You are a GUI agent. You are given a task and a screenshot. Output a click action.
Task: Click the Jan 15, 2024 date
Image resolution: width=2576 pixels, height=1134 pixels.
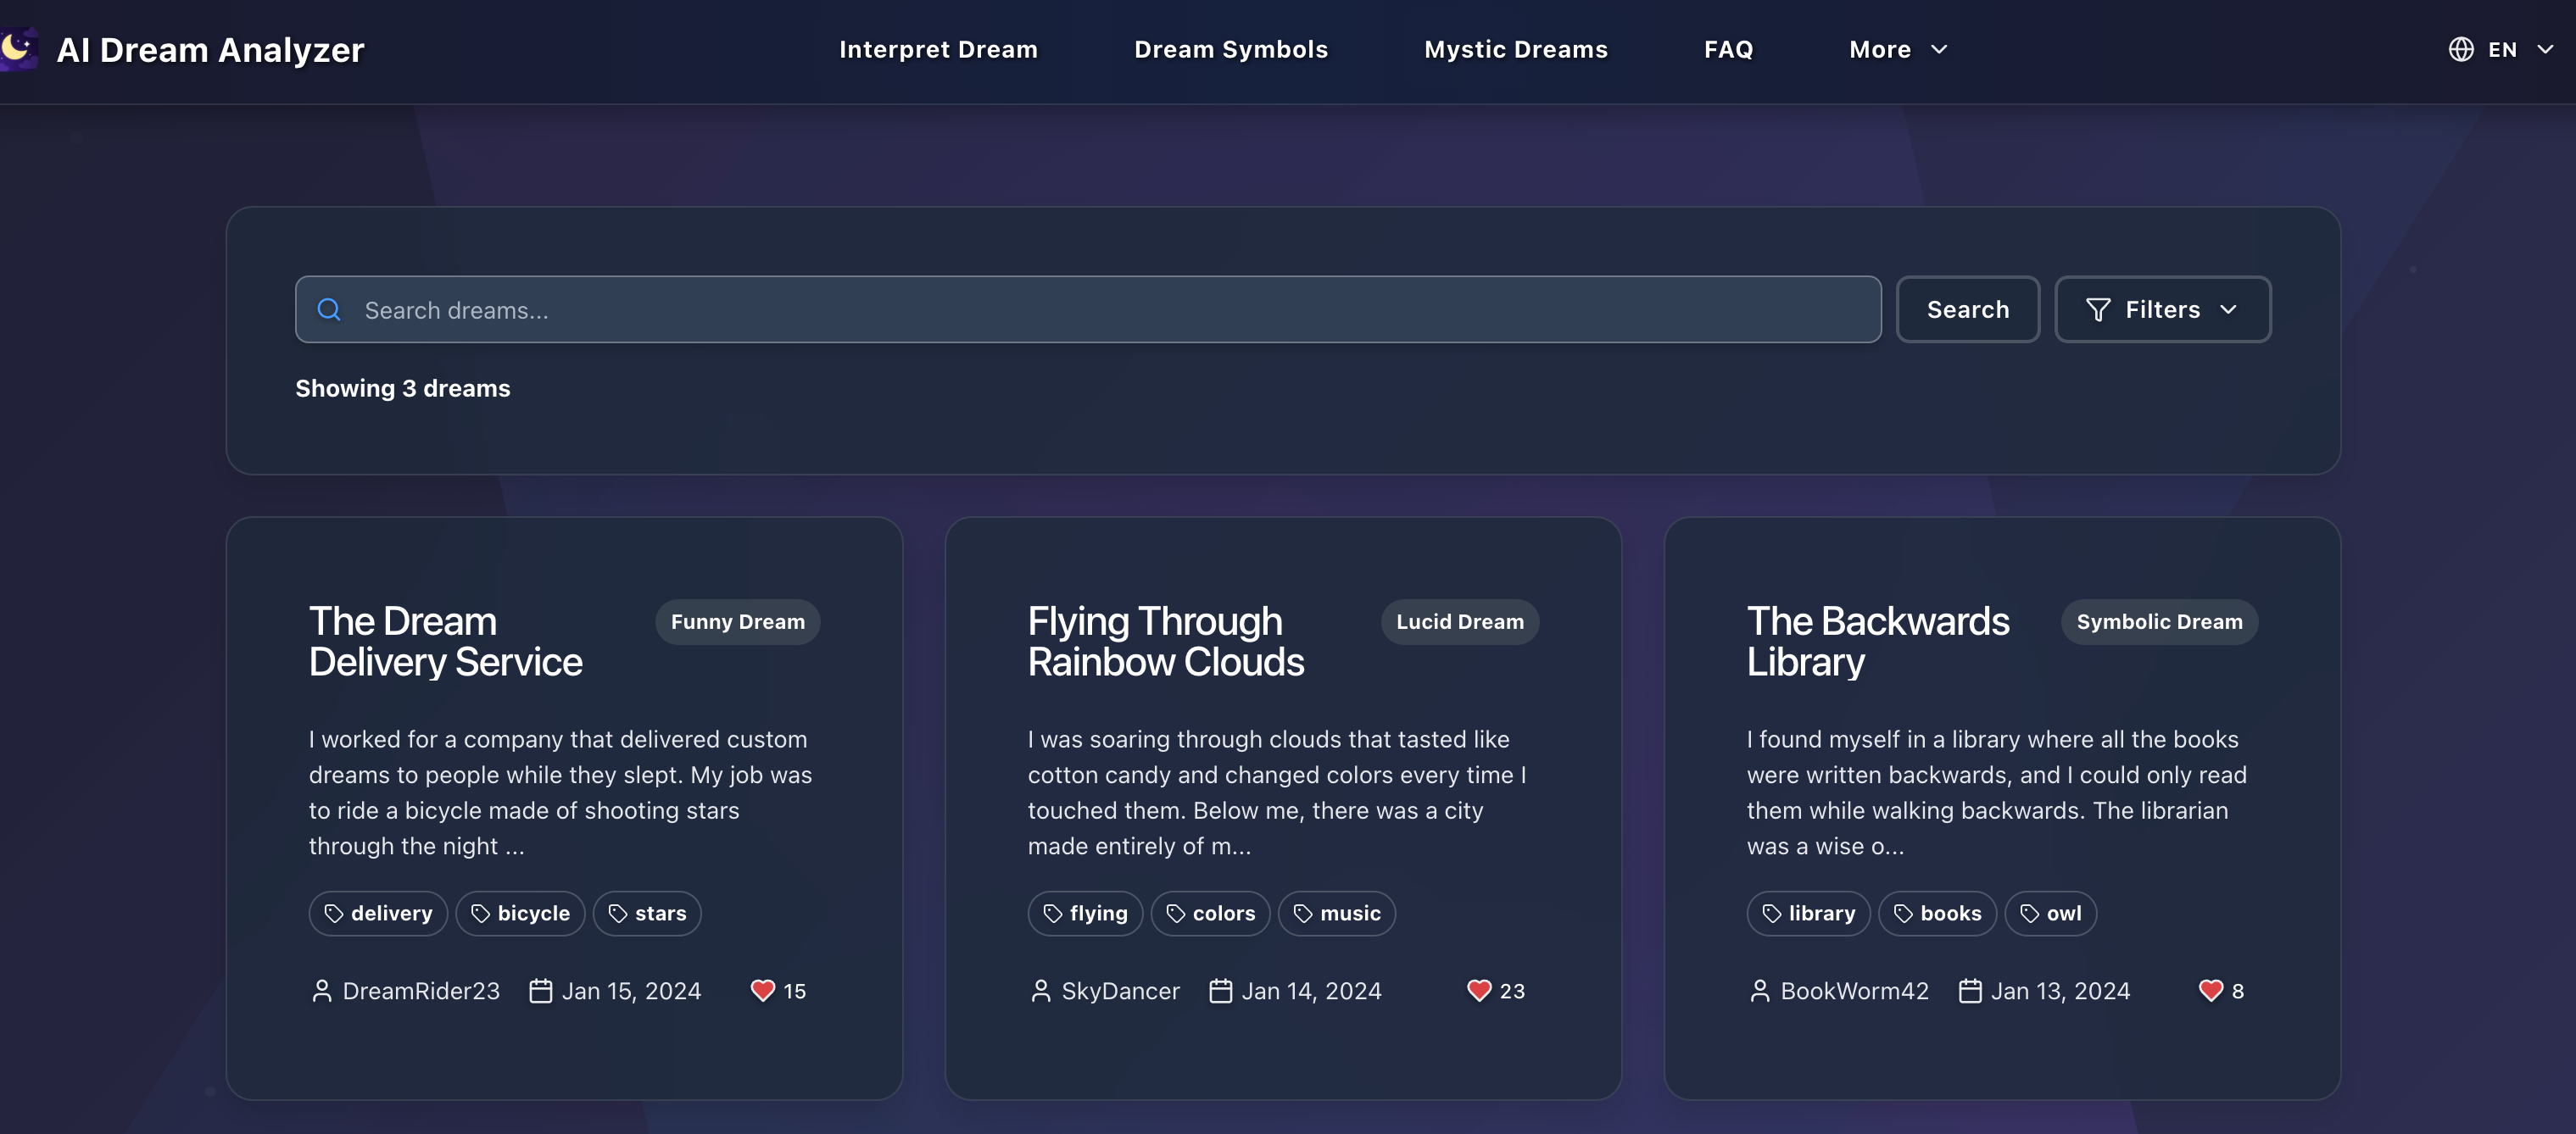(x=631, y=991)
